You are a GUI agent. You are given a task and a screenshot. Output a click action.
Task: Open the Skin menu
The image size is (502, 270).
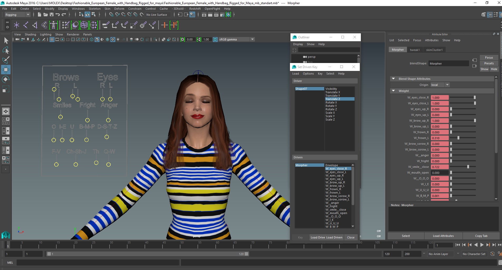(x=107, y=9)
